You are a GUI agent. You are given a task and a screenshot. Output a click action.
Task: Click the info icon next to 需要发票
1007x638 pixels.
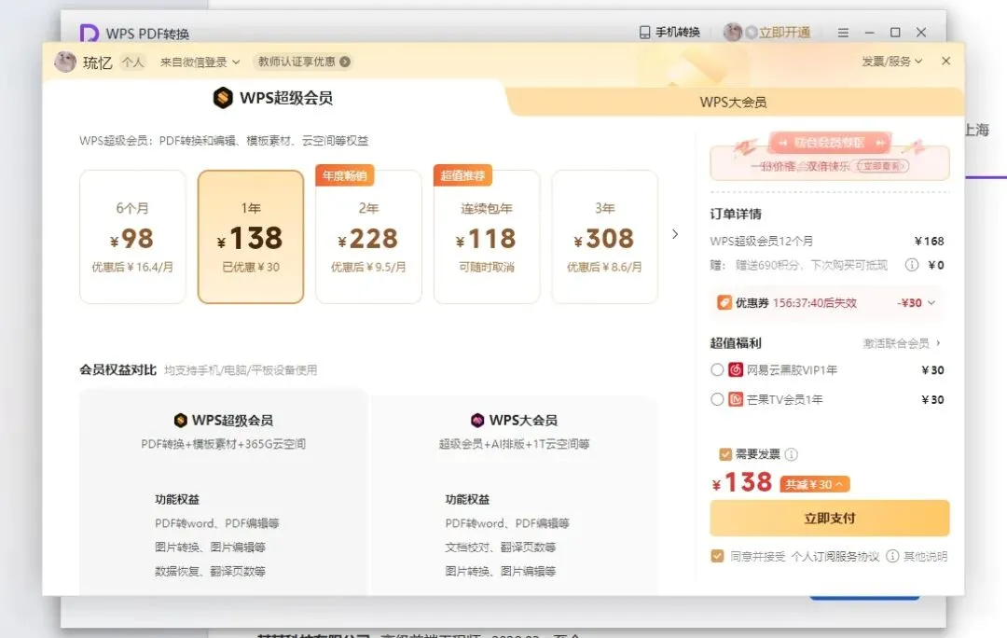click(792, 454)
